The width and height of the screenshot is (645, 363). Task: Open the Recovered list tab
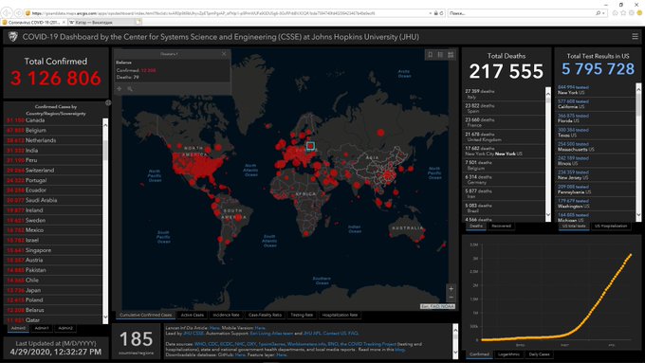[501, 226]
